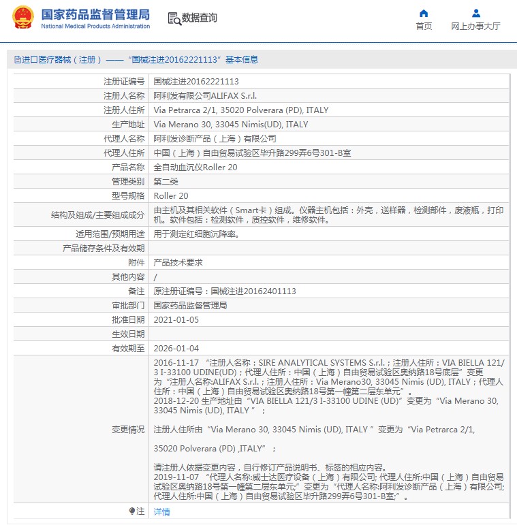This screenshot has height=525, width=517.
Task: Click the 结构及组成/主要组成成分 label
Action: coord(97,215)
